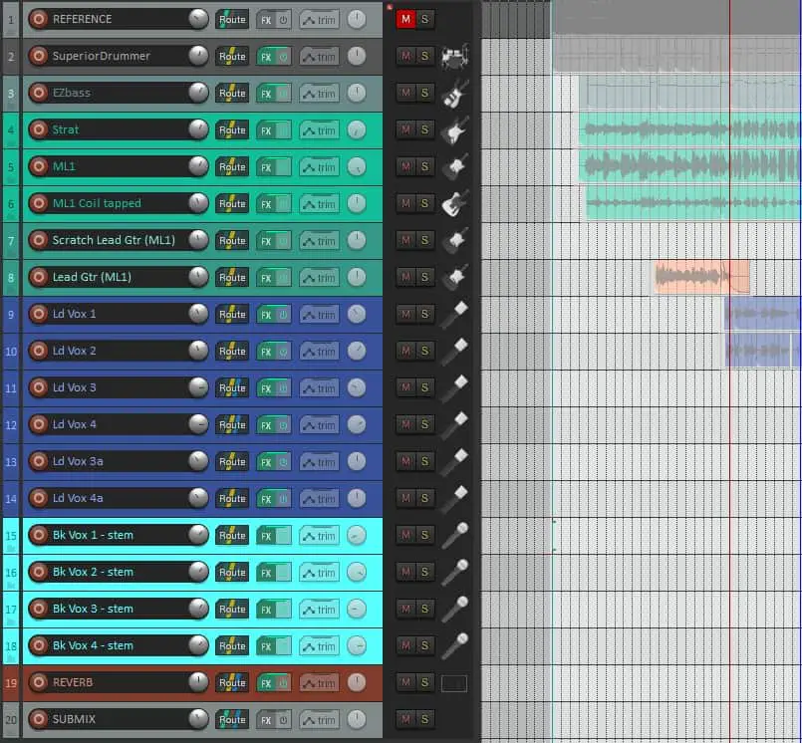The height and width of the screenshot is (743, 802).
Task: Click the pan knob on ML1 track
Action: tap(357, 166)
